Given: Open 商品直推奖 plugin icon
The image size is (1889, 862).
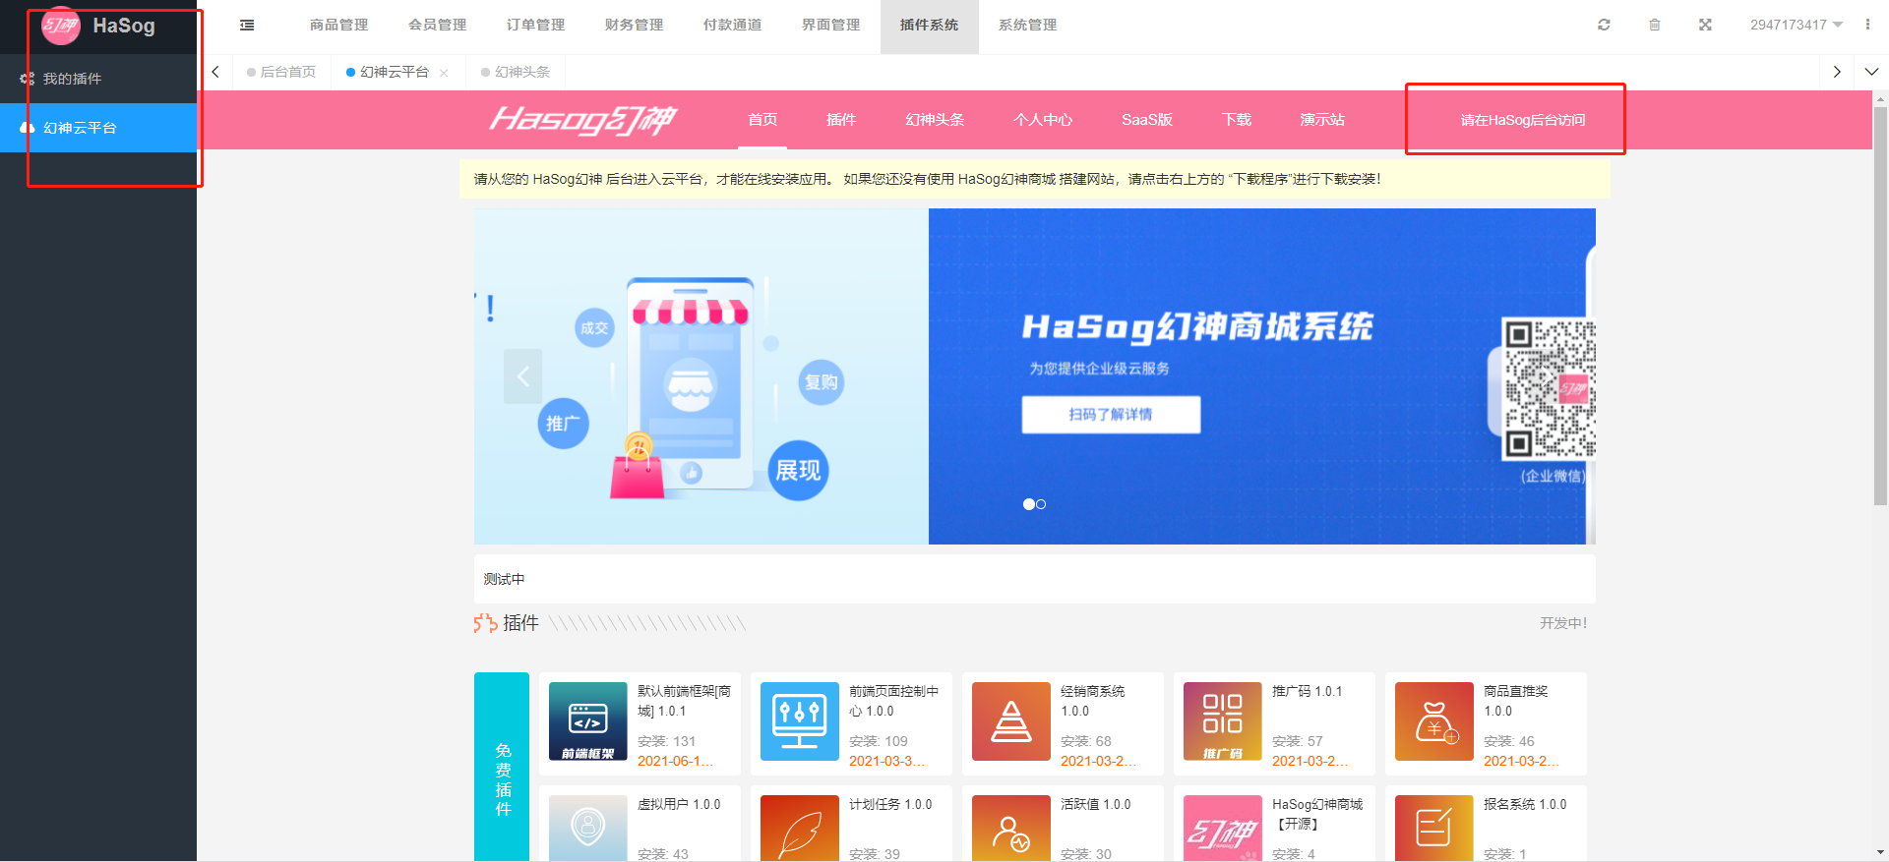Looking at the screenshot, I should 1434,721.
